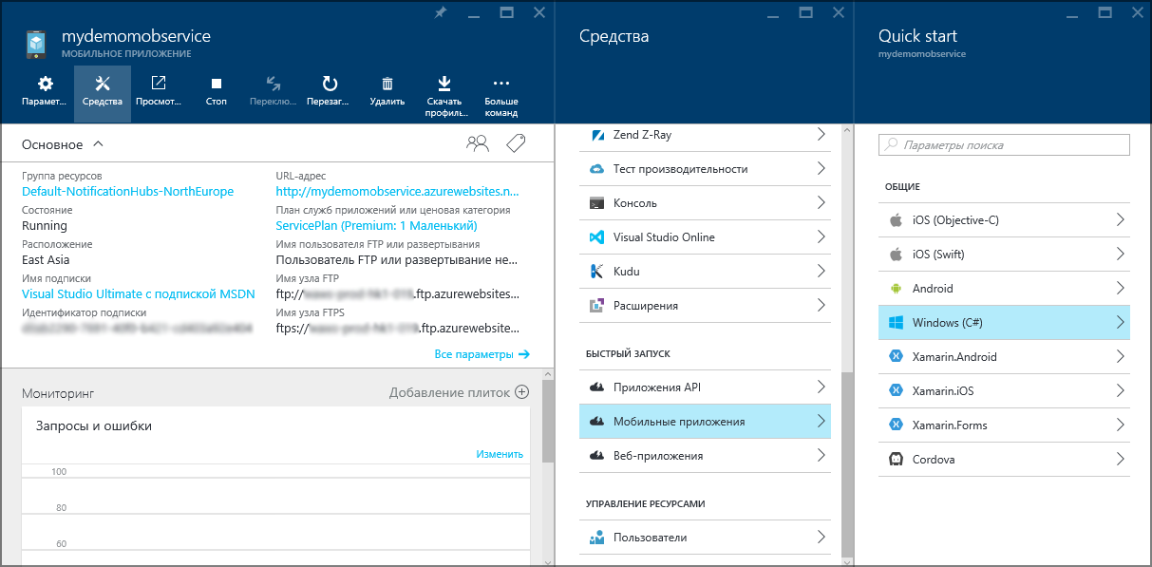Click the Xamarin.Forms icon
This screenshot has height=567, width=1152.
coord(895,425)
